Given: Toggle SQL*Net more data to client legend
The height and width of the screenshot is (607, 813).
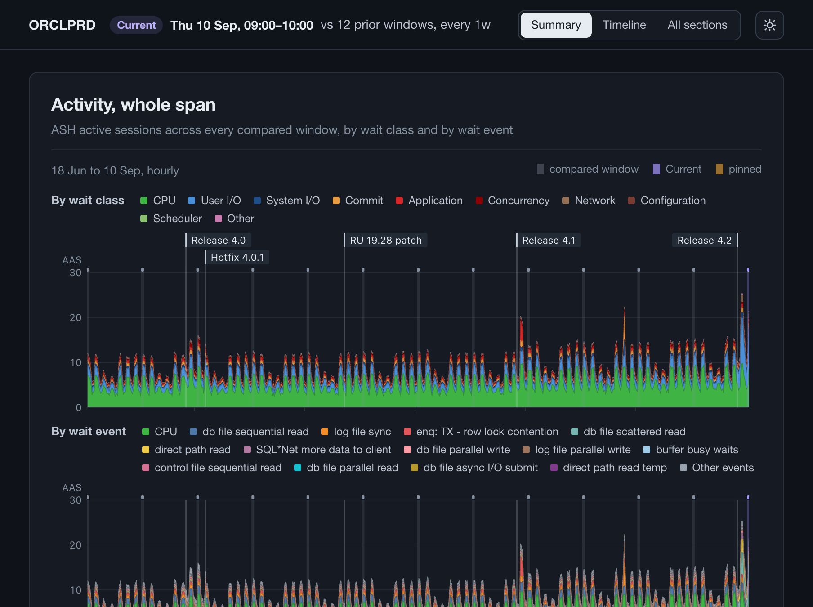Looking at the screenshot, I should pyautogui.click(x=317, y=450).
